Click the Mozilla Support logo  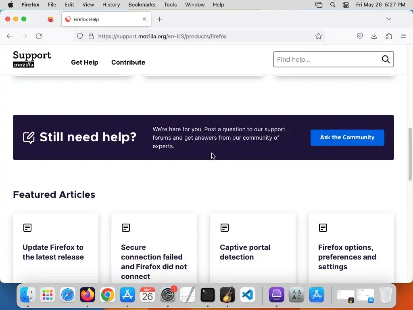32,59
